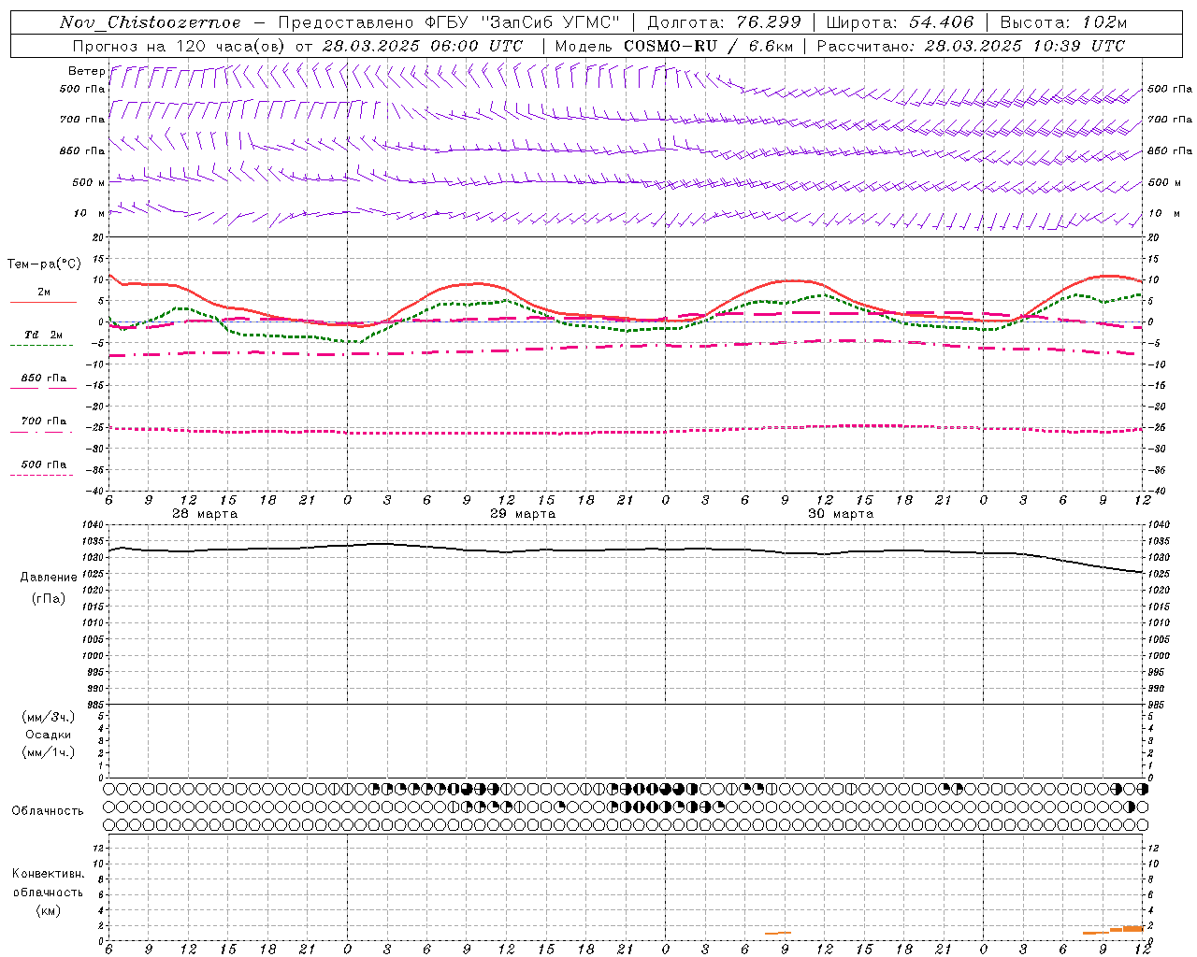Click the dashed line sample under Td 2м

tap(42, 345)
